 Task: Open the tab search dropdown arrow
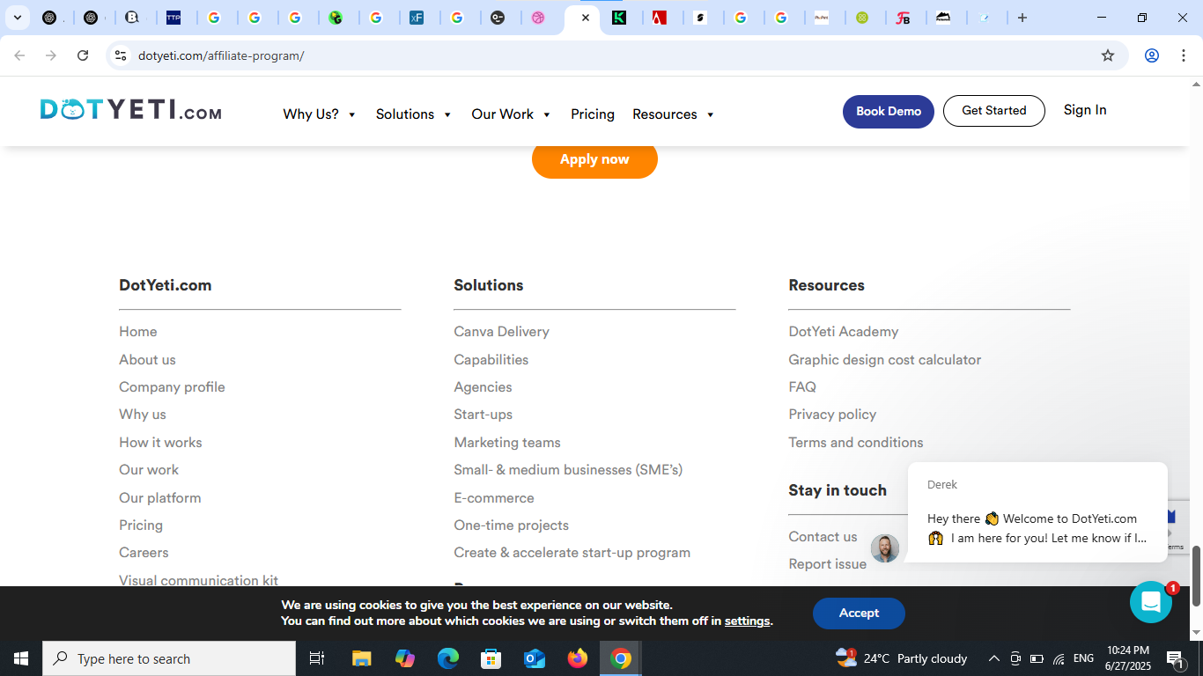pos(17,18)
